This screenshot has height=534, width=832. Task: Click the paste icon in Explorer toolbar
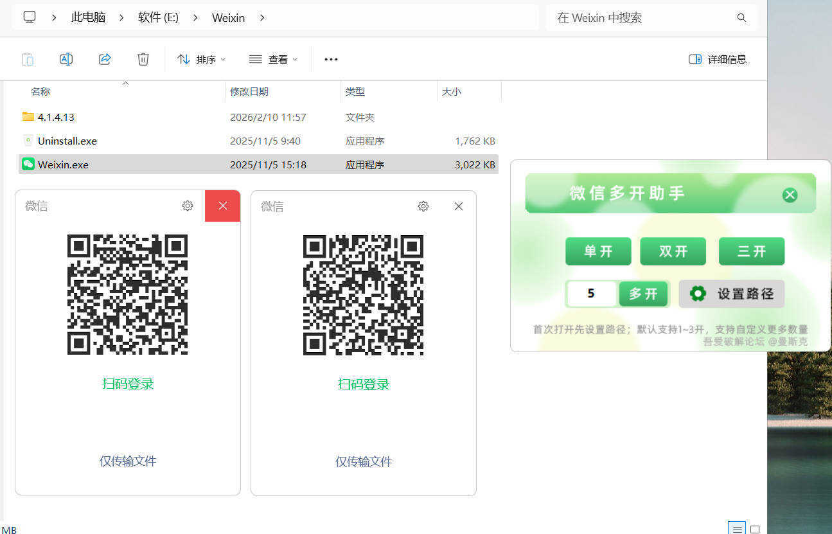point(28,59)
